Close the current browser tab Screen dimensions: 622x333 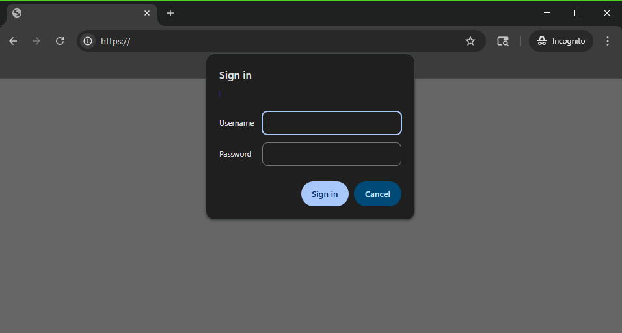tap(147, 13)
